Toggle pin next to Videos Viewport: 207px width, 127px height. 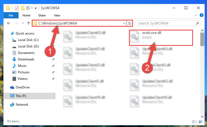(x=53, y=79)
